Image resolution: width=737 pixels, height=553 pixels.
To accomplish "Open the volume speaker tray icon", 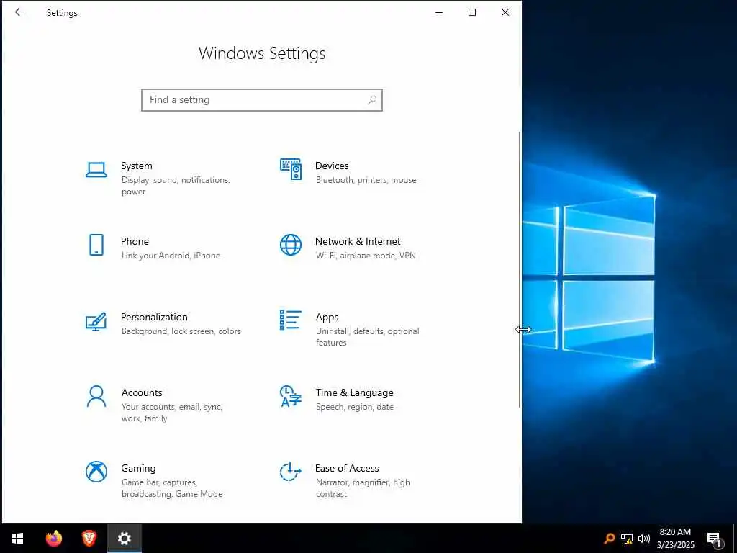I will pyautogui.click(x=644, y=539).
